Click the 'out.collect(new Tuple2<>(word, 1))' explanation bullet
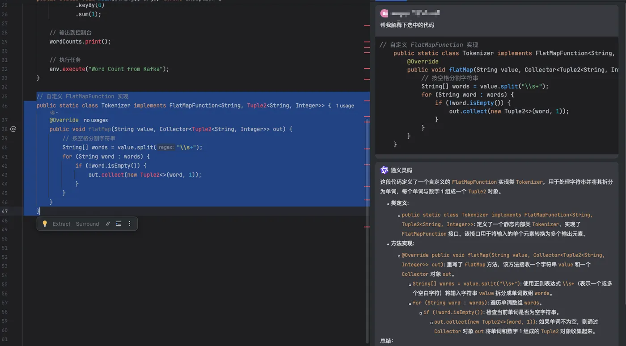The width and height of the screenshot is (626, 346). point(516,327)
